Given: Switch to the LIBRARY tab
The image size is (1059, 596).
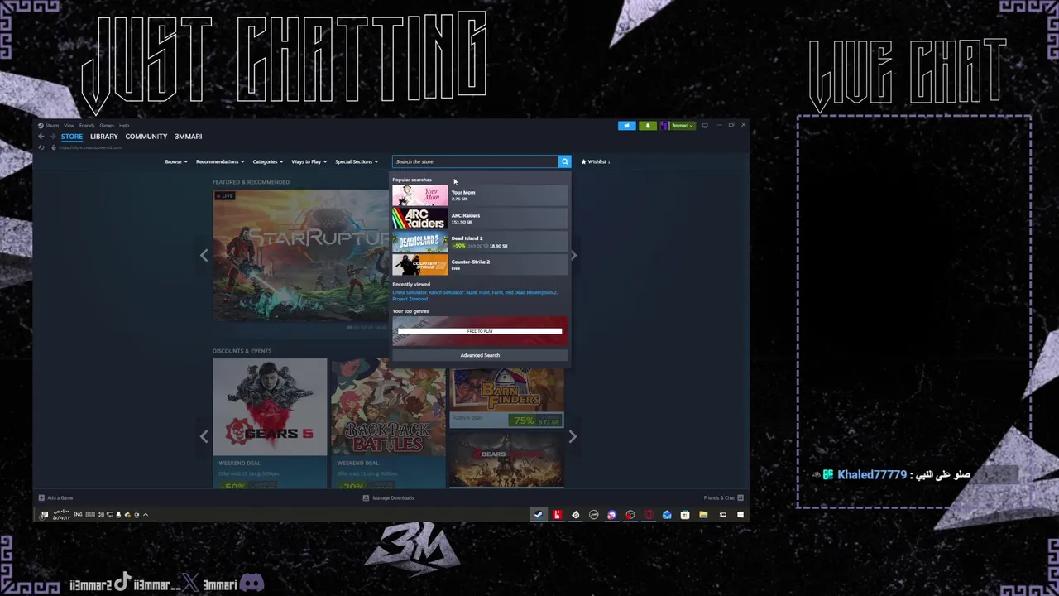Looking at the screenshot, I should pos(104,137).
